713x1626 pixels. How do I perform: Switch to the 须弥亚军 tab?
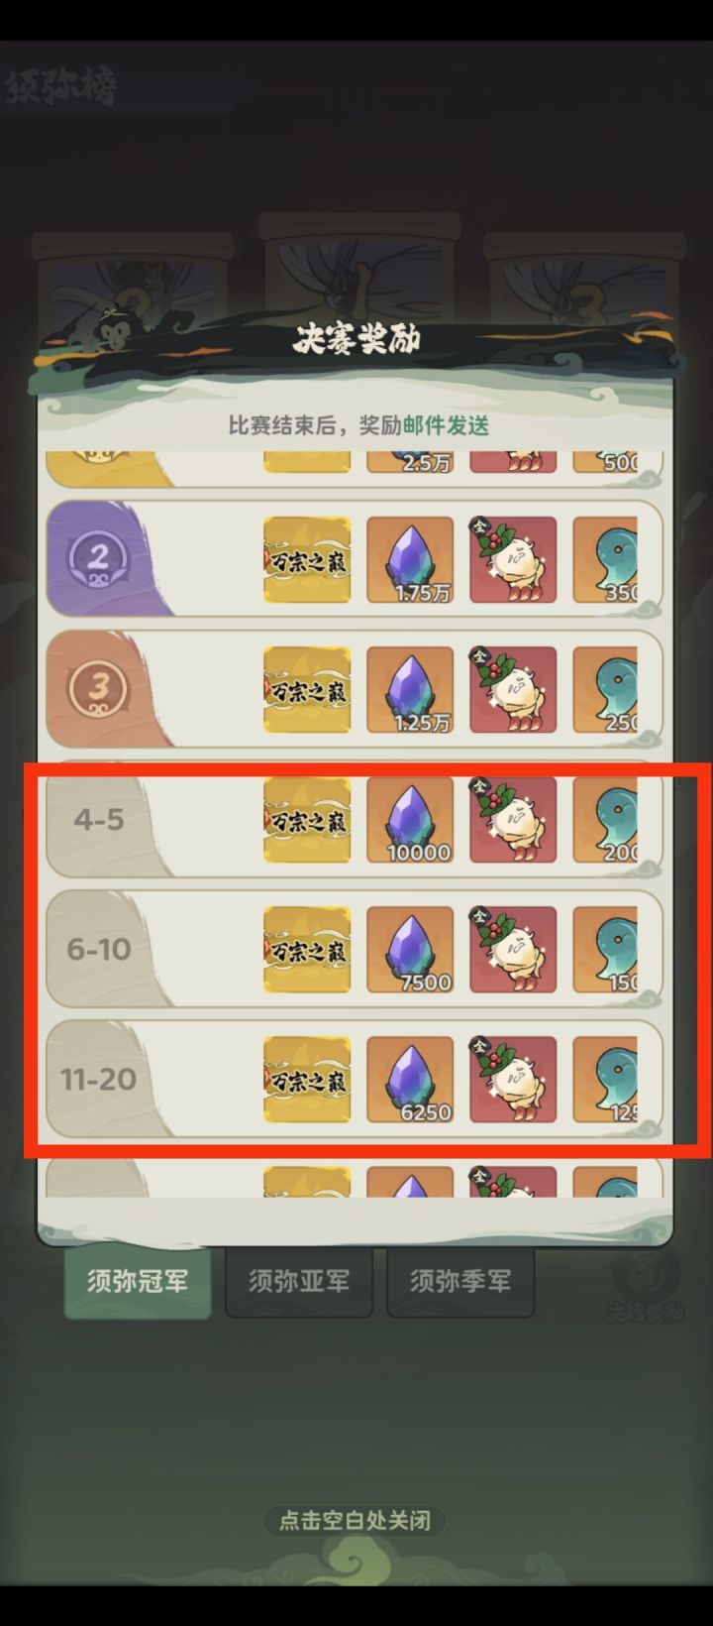[x=299, y=1281]
